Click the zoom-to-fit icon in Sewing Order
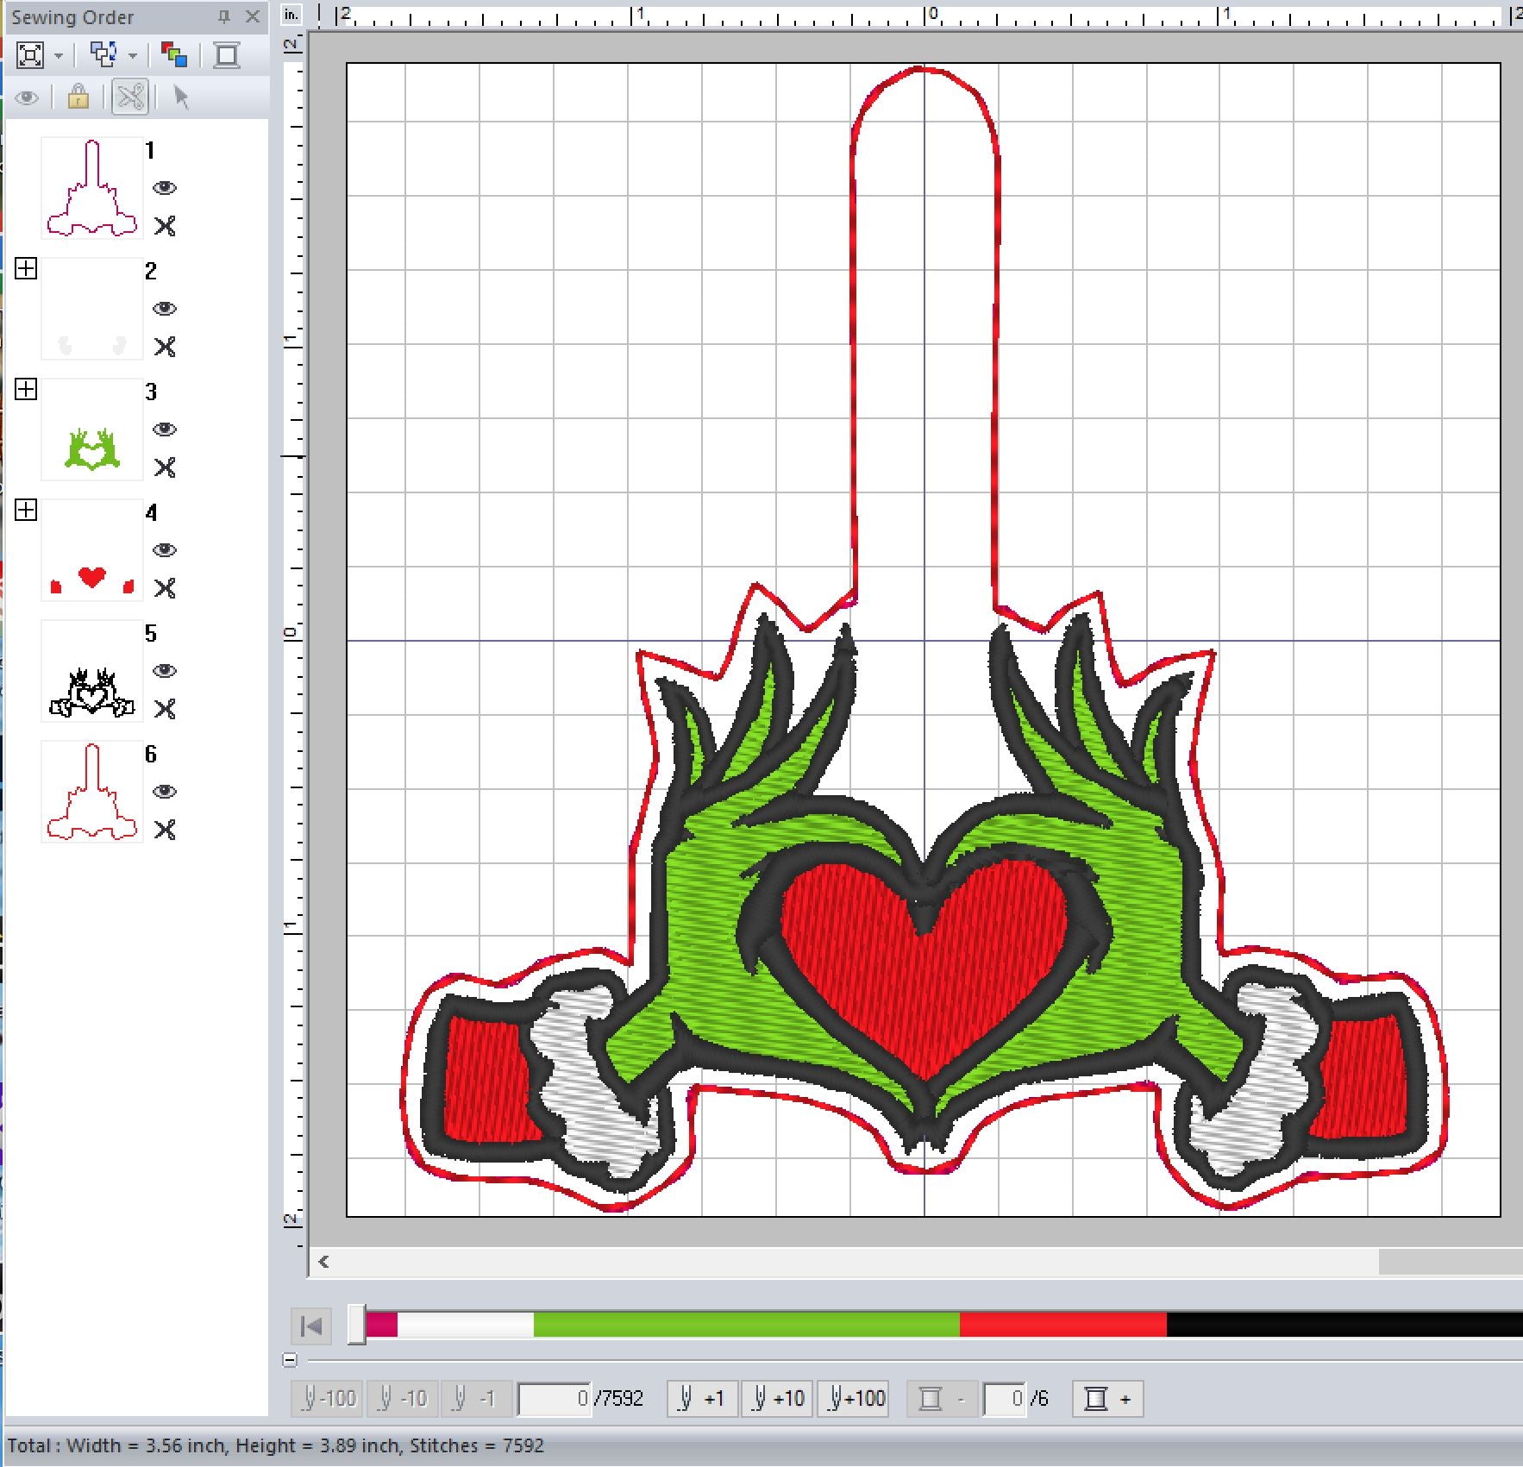Screen dimensions: 1523x1467 click(30, 56)
